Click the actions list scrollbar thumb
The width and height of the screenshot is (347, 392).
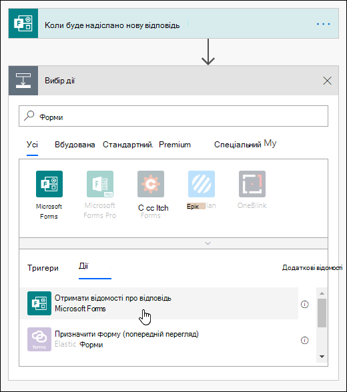(322, 313)
